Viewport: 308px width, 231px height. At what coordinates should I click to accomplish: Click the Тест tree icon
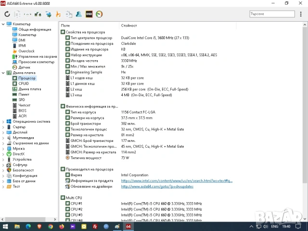9,186
